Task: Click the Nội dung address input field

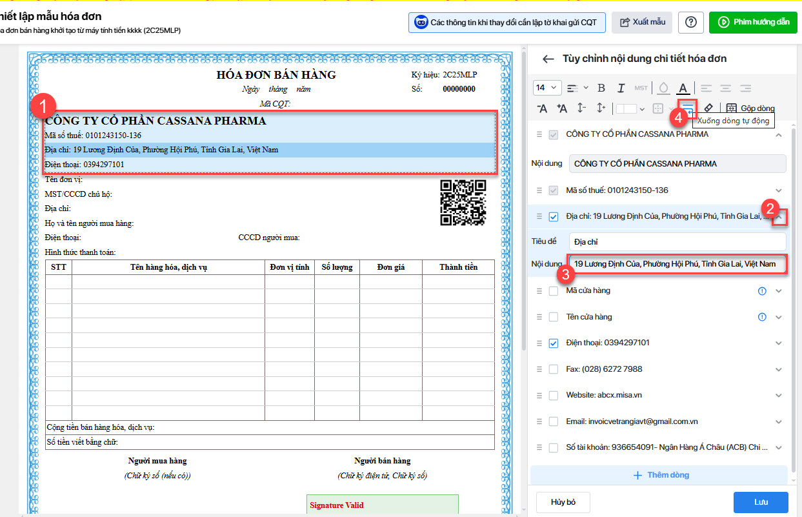Action: coord(677,264)
